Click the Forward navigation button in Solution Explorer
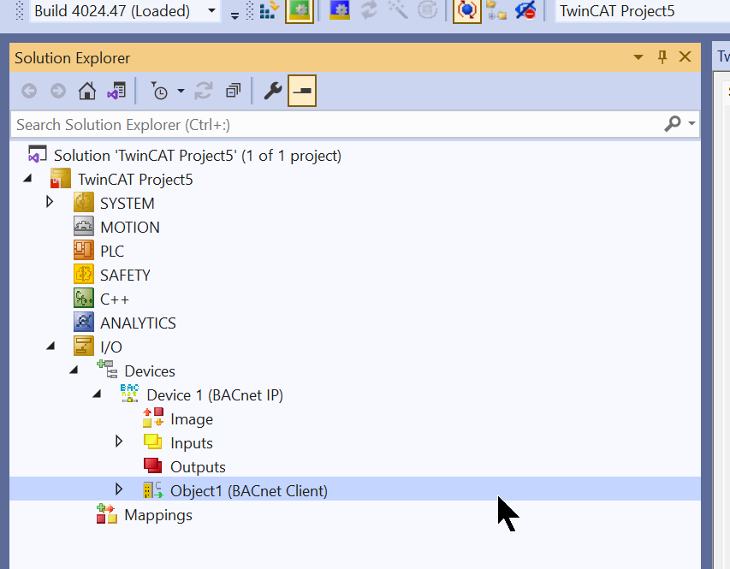The image size is (730, 569). pyautogui.click(x=57, y=91)
